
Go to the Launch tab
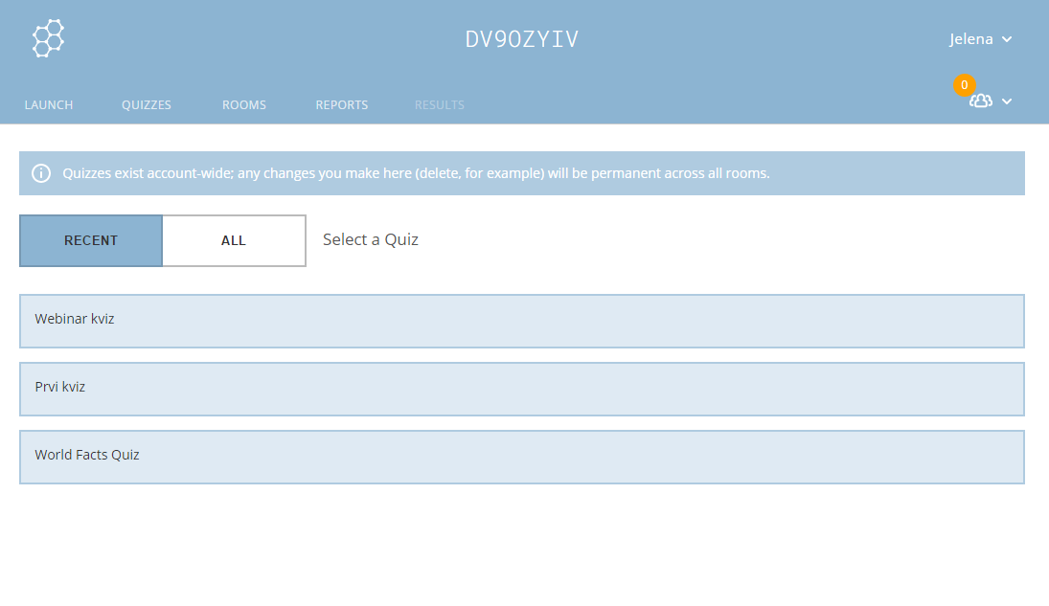[49, 105]
